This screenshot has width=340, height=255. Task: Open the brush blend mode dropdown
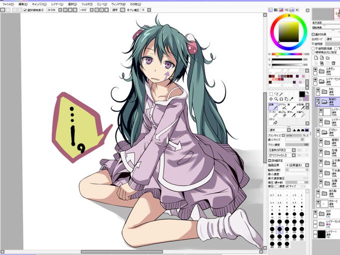[x=289, y=130]
